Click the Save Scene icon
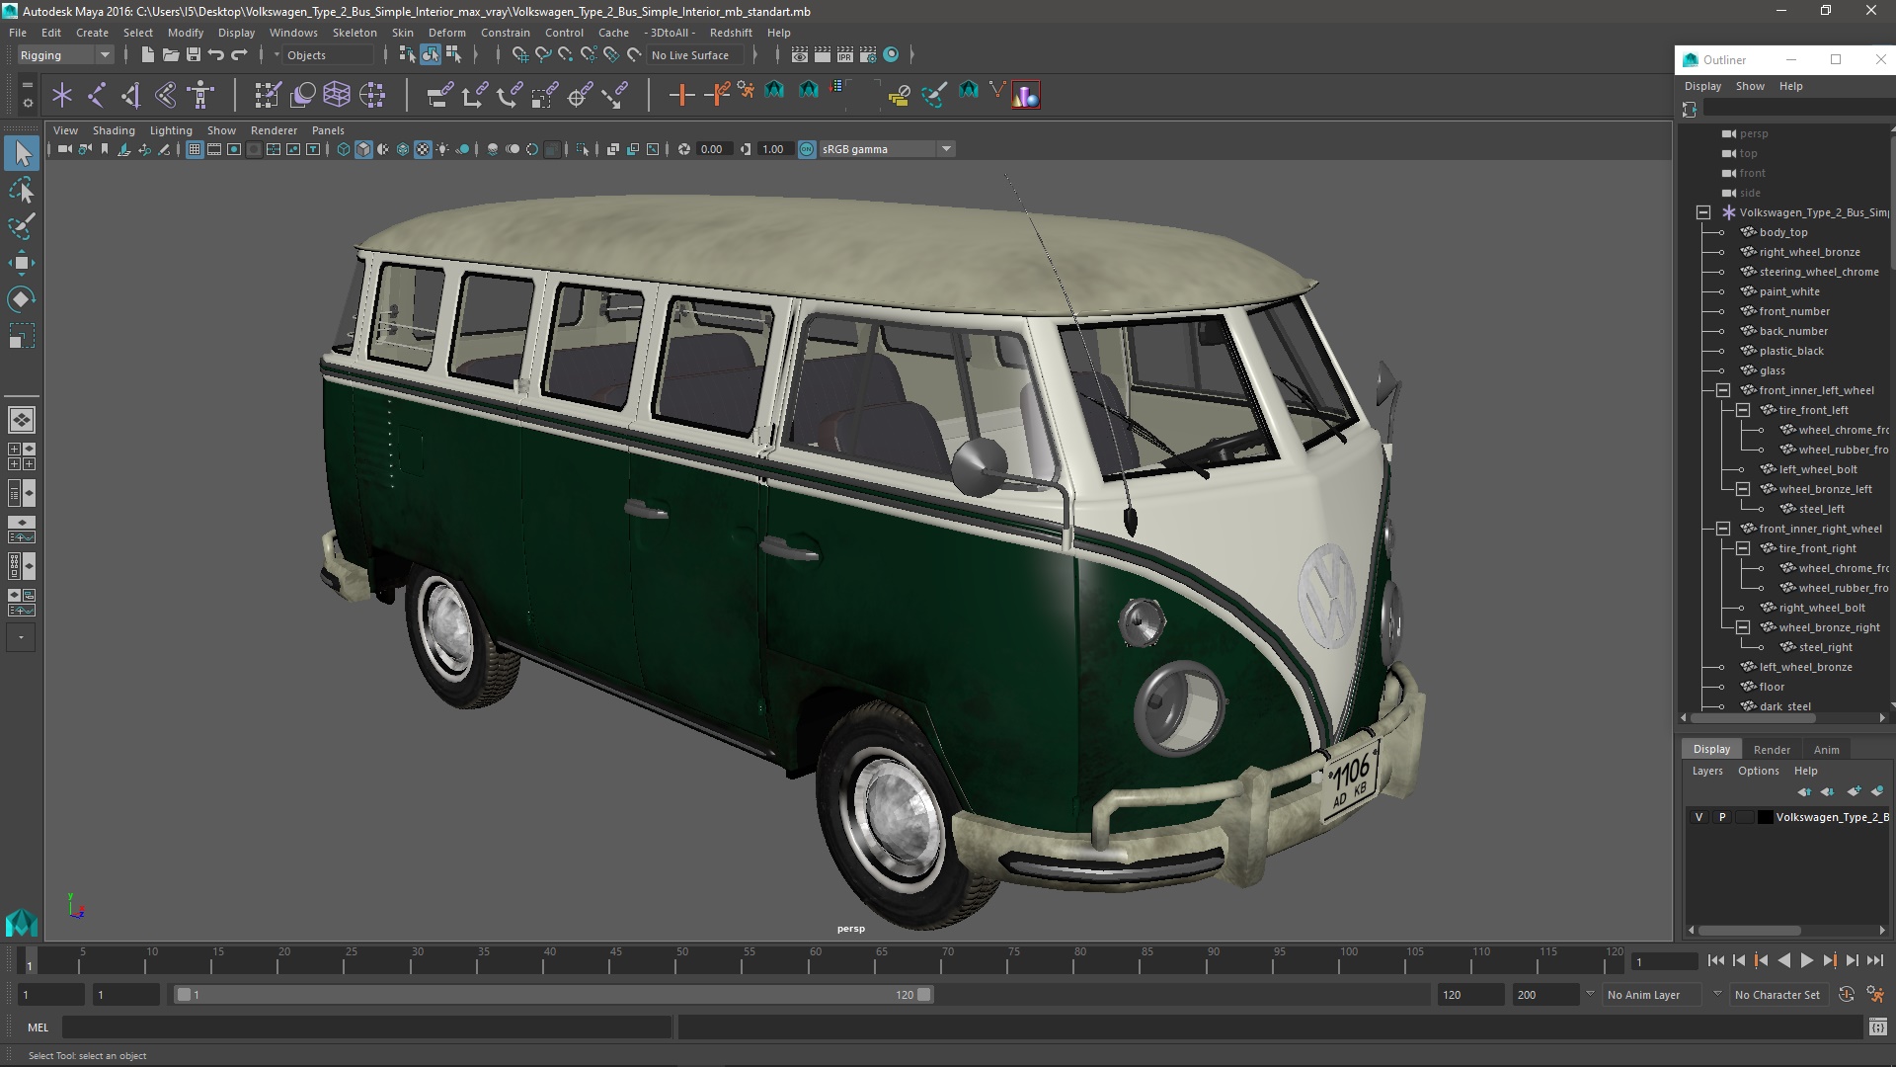 (194, 55)
